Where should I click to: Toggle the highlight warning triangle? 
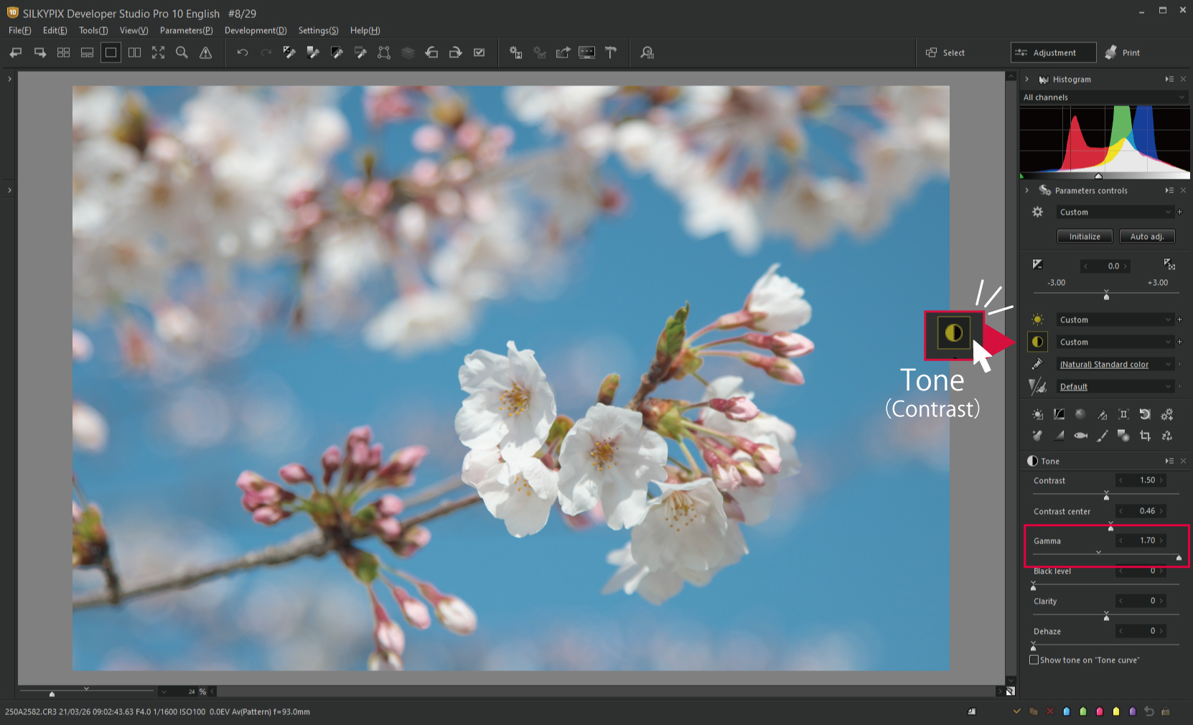(205, 52)
